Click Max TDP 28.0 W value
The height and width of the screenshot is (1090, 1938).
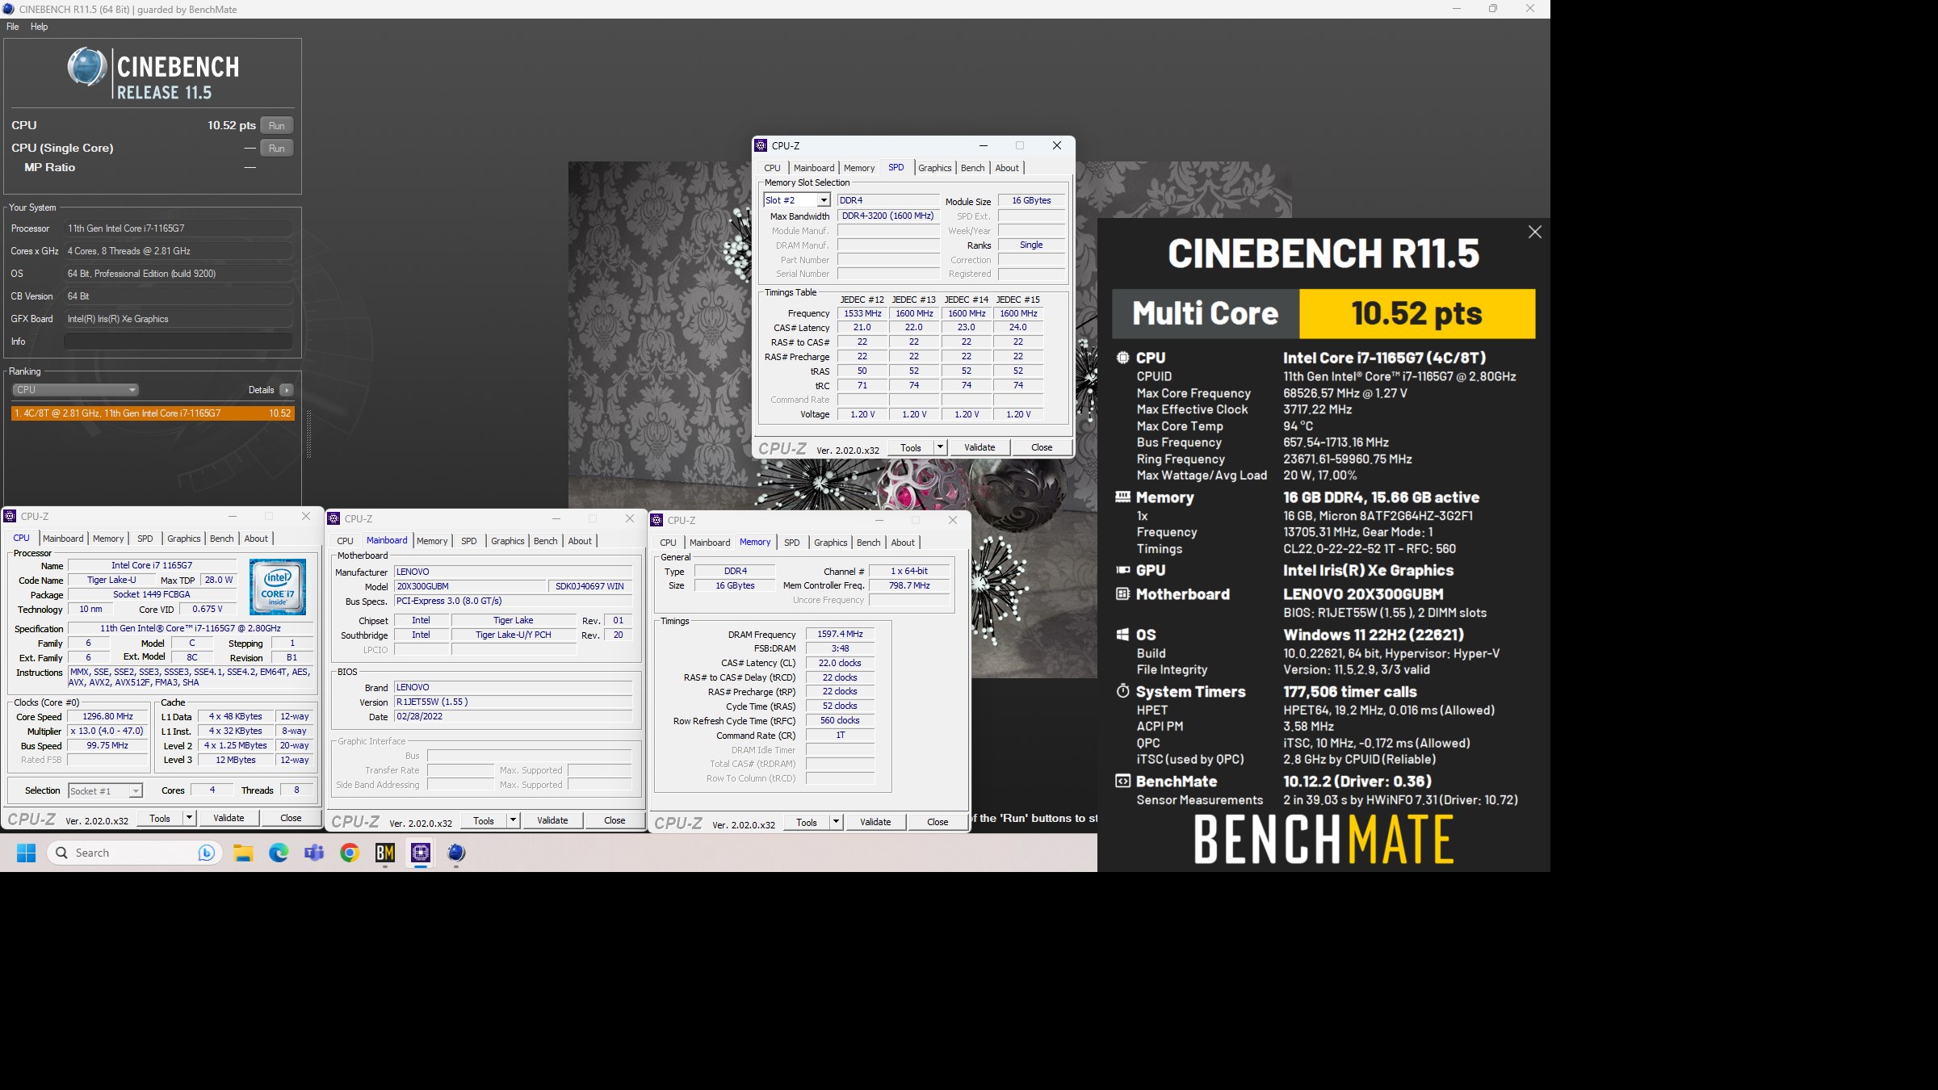(218, 580)
